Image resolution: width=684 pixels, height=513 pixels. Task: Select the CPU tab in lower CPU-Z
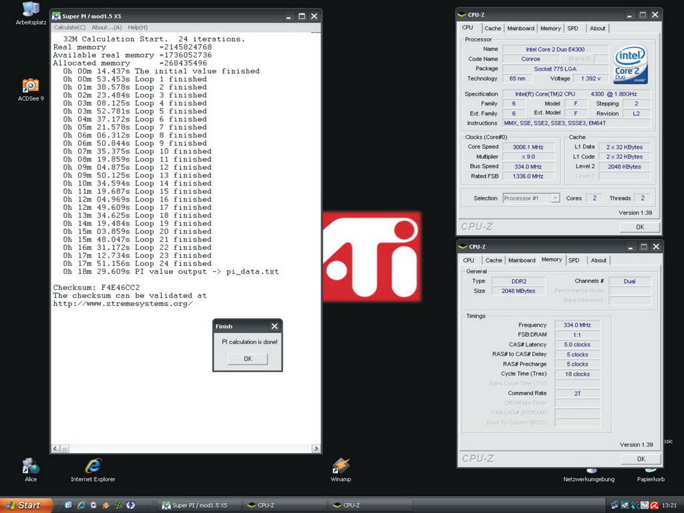pos(468,261)
